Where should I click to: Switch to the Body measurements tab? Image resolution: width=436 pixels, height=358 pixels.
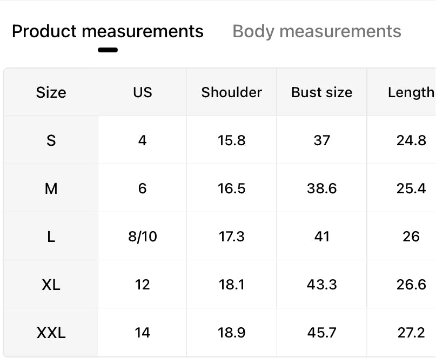click(x=317, y=31)
